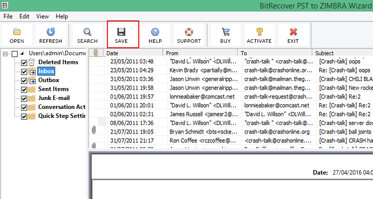
Task: Click the Sent Items folder icon
Action: (x=32, y=90)
